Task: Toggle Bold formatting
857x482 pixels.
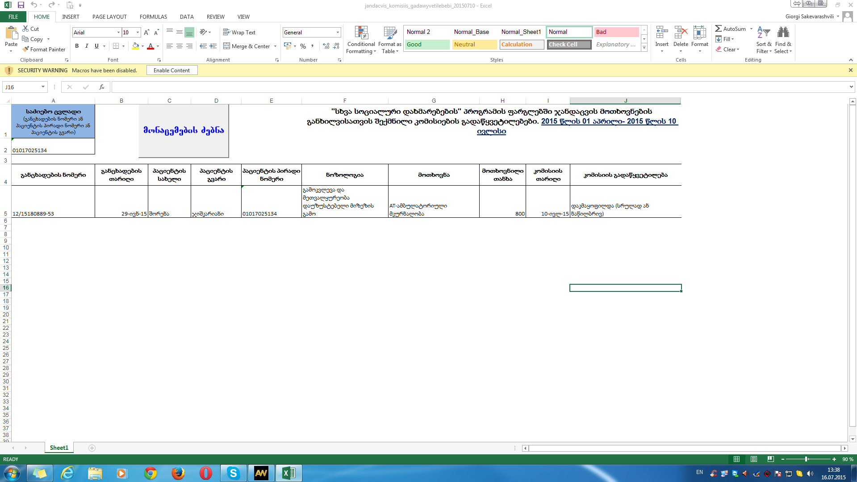Action: [x=77, y=46]
